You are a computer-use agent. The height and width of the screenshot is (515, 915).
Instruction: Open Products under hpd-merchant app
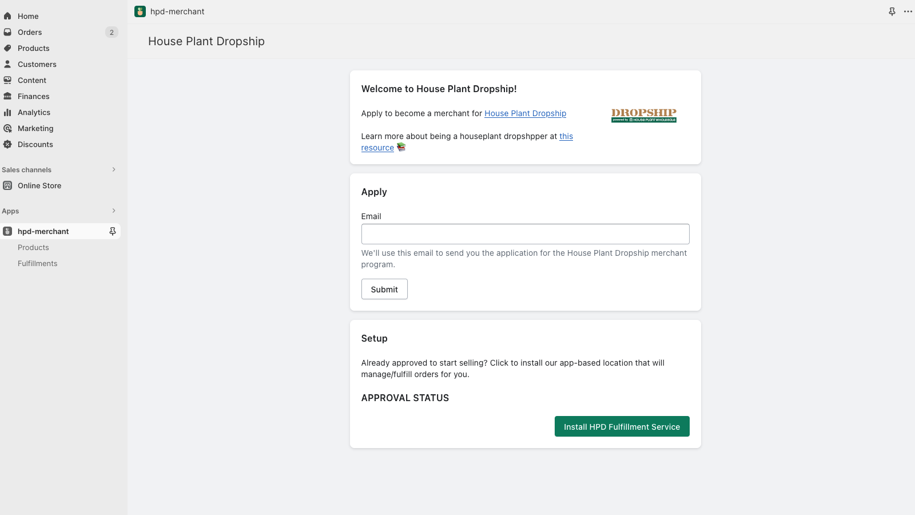[x=33, y=247]
